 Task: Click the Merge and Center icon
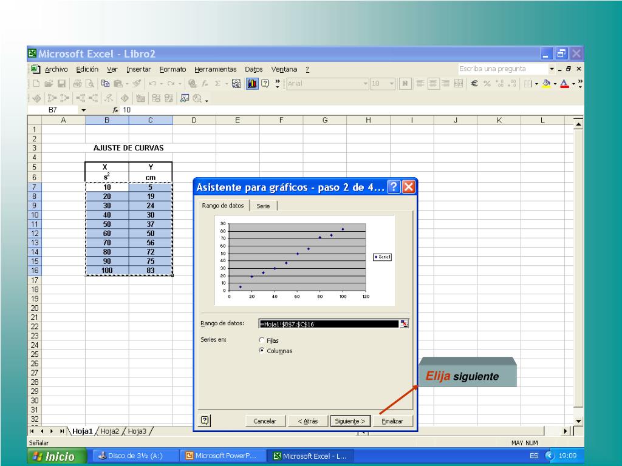459,83
